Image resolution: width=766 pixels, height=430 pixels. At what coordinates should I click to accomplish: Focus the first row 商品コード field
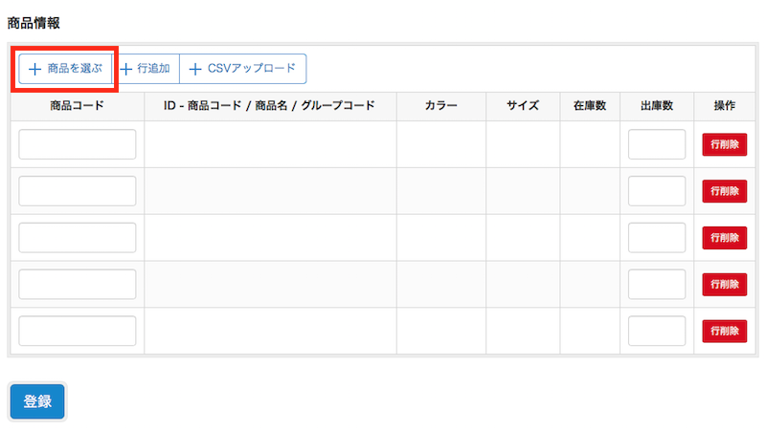tap(78, 144)
